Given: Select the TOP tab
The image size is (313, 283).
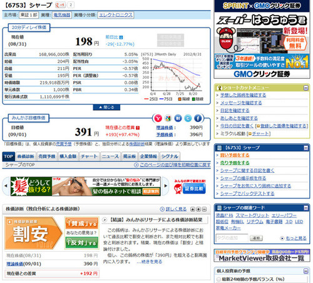Looking at the screenshot, I should 9,157.
